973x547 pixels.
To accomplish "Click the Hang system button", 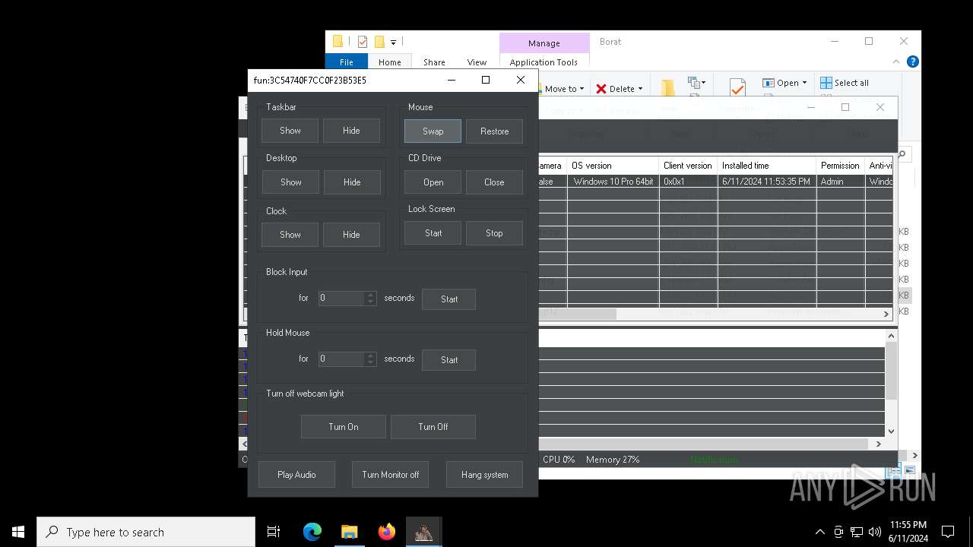I will (x=485, y=475).
